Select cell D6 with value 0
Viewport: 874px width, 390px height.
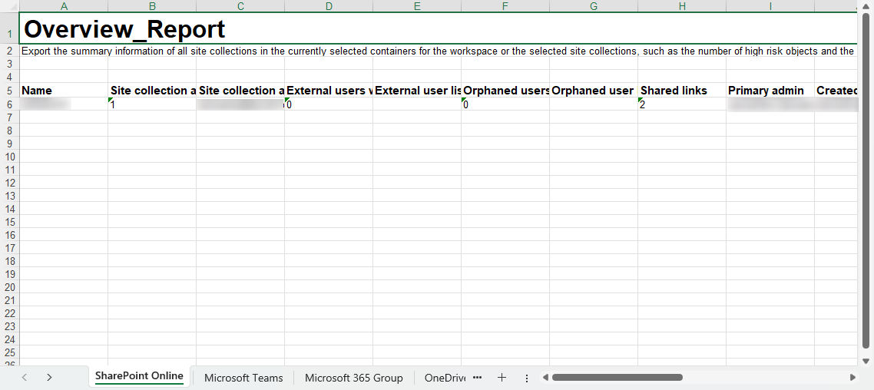pyautogui.click(x=329, y=104)
